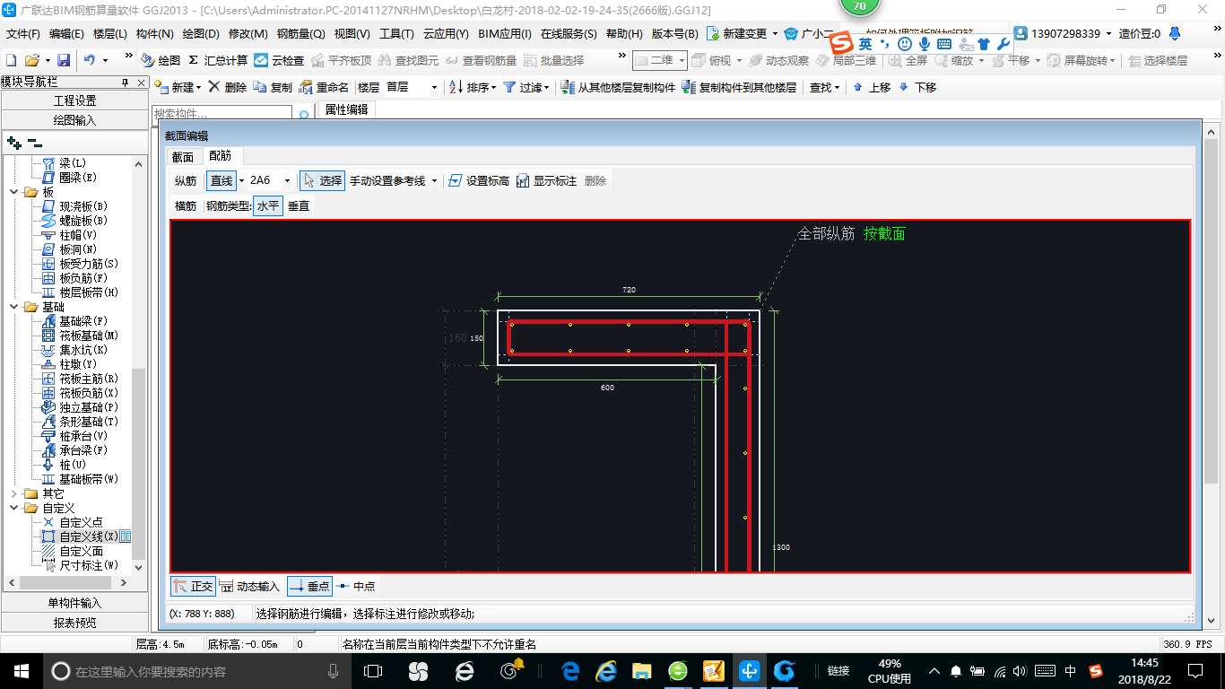Open Windows Start menu
Image resolution: width=1225 pixels, height=689 pixels.
[21, 670]
